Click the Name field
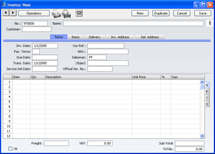Image resolution: width=215 pixels, height=154 pixels. point(133,24)
